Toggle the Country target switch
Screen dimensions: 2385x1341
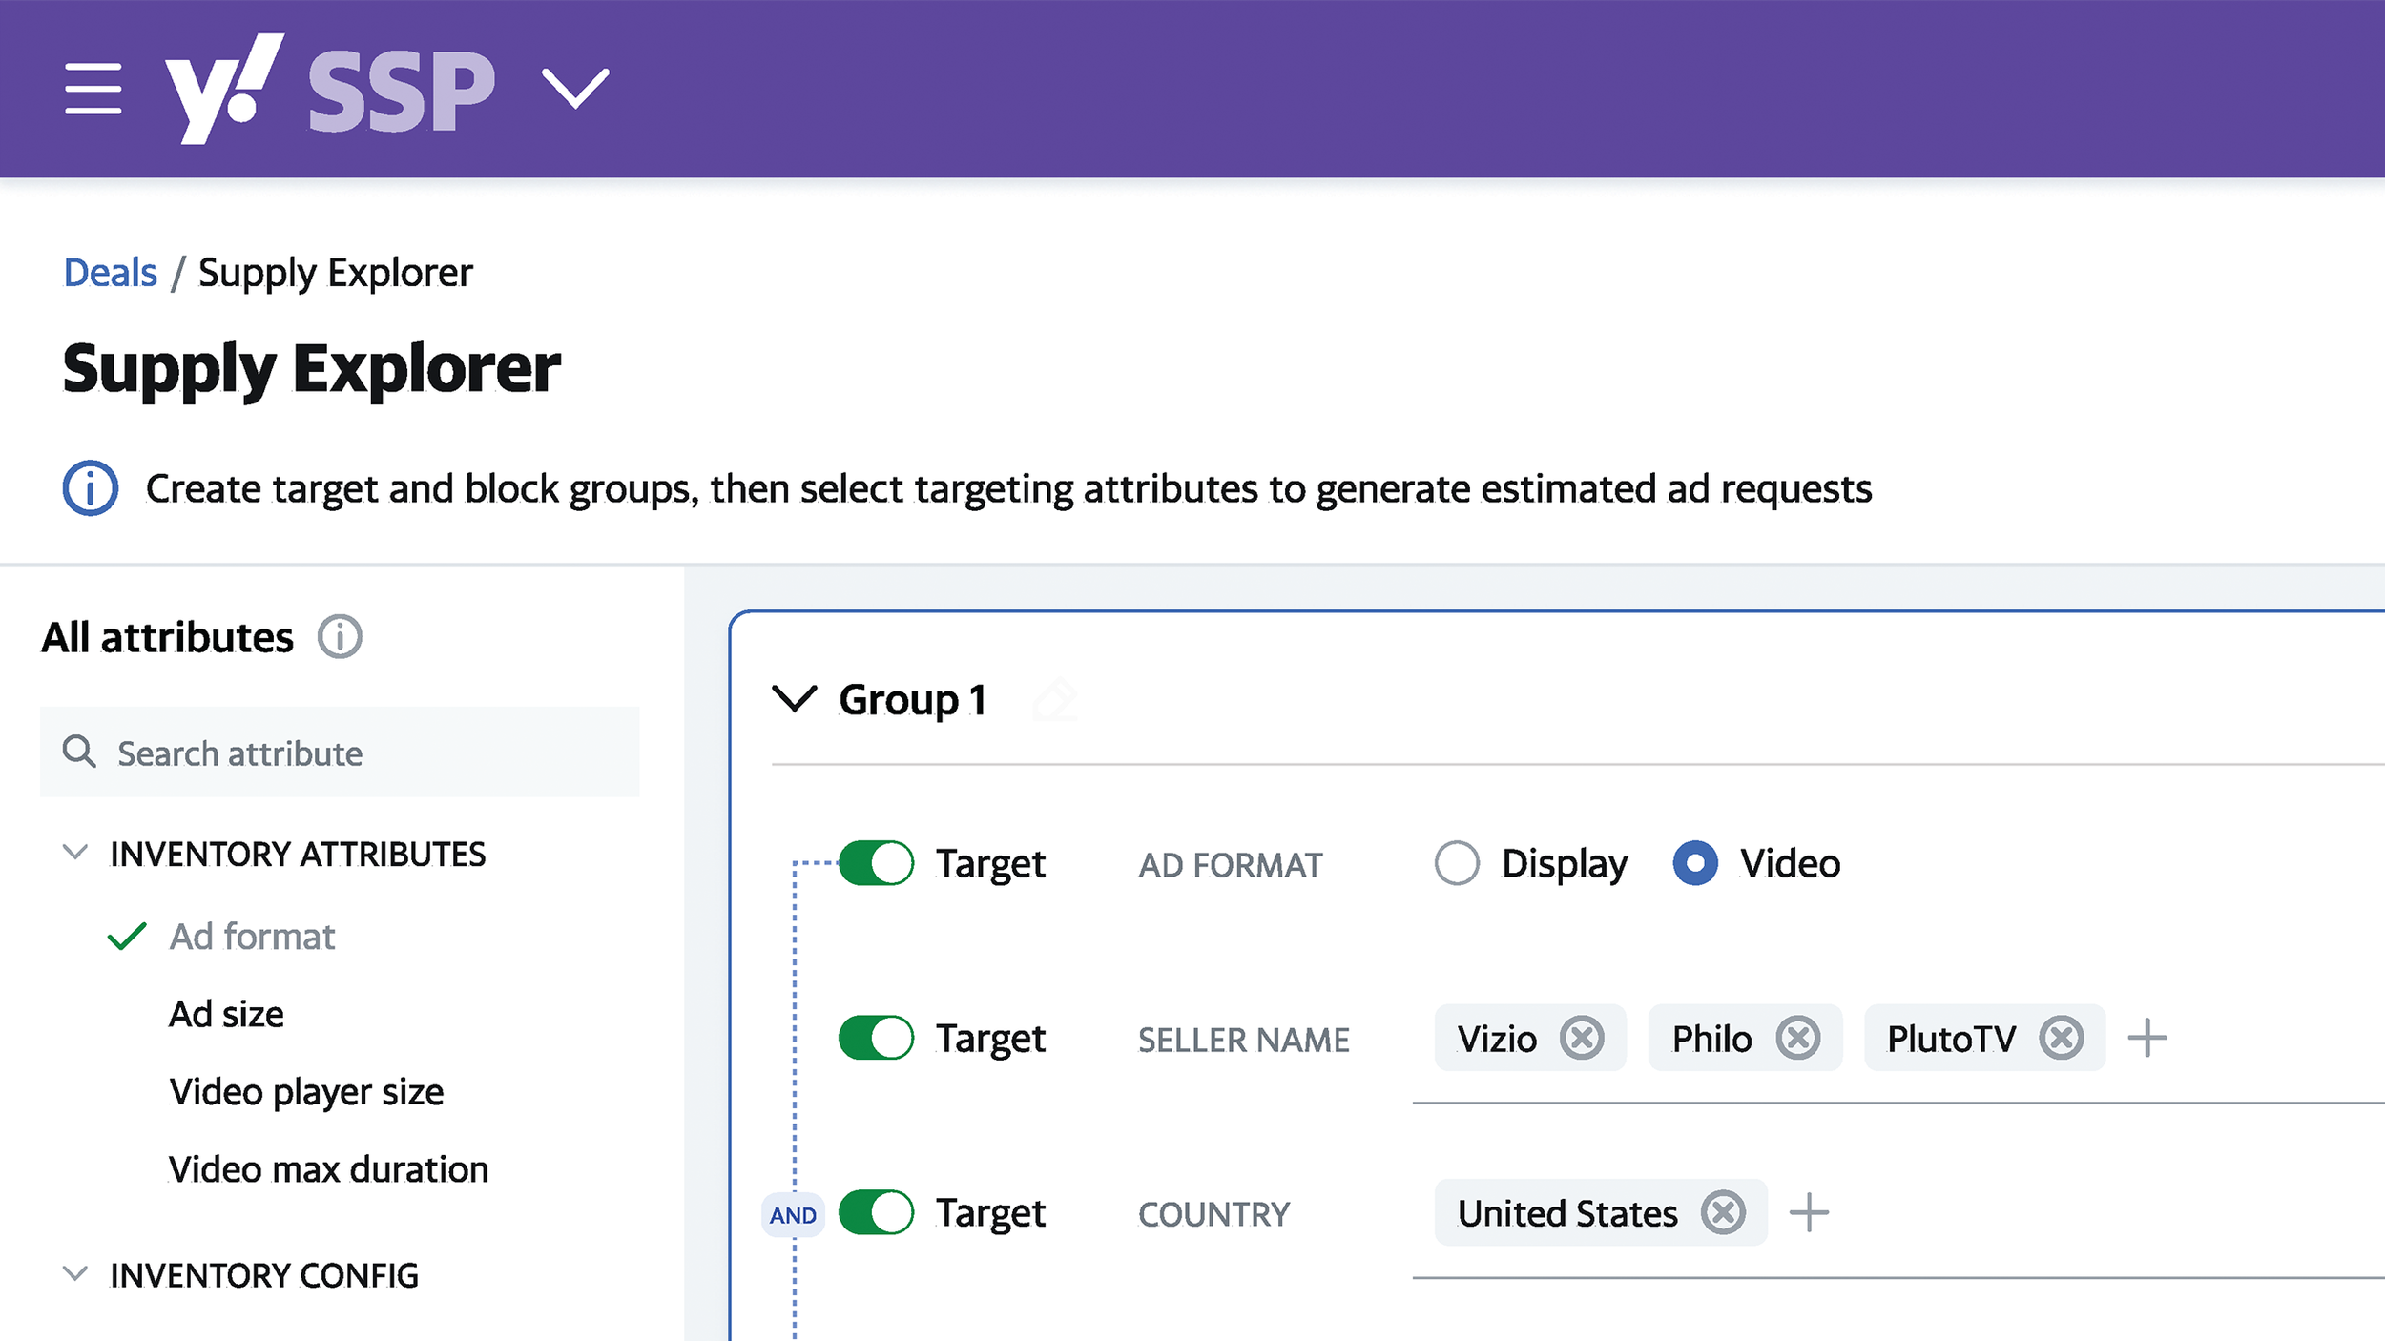pos(876,1212)
